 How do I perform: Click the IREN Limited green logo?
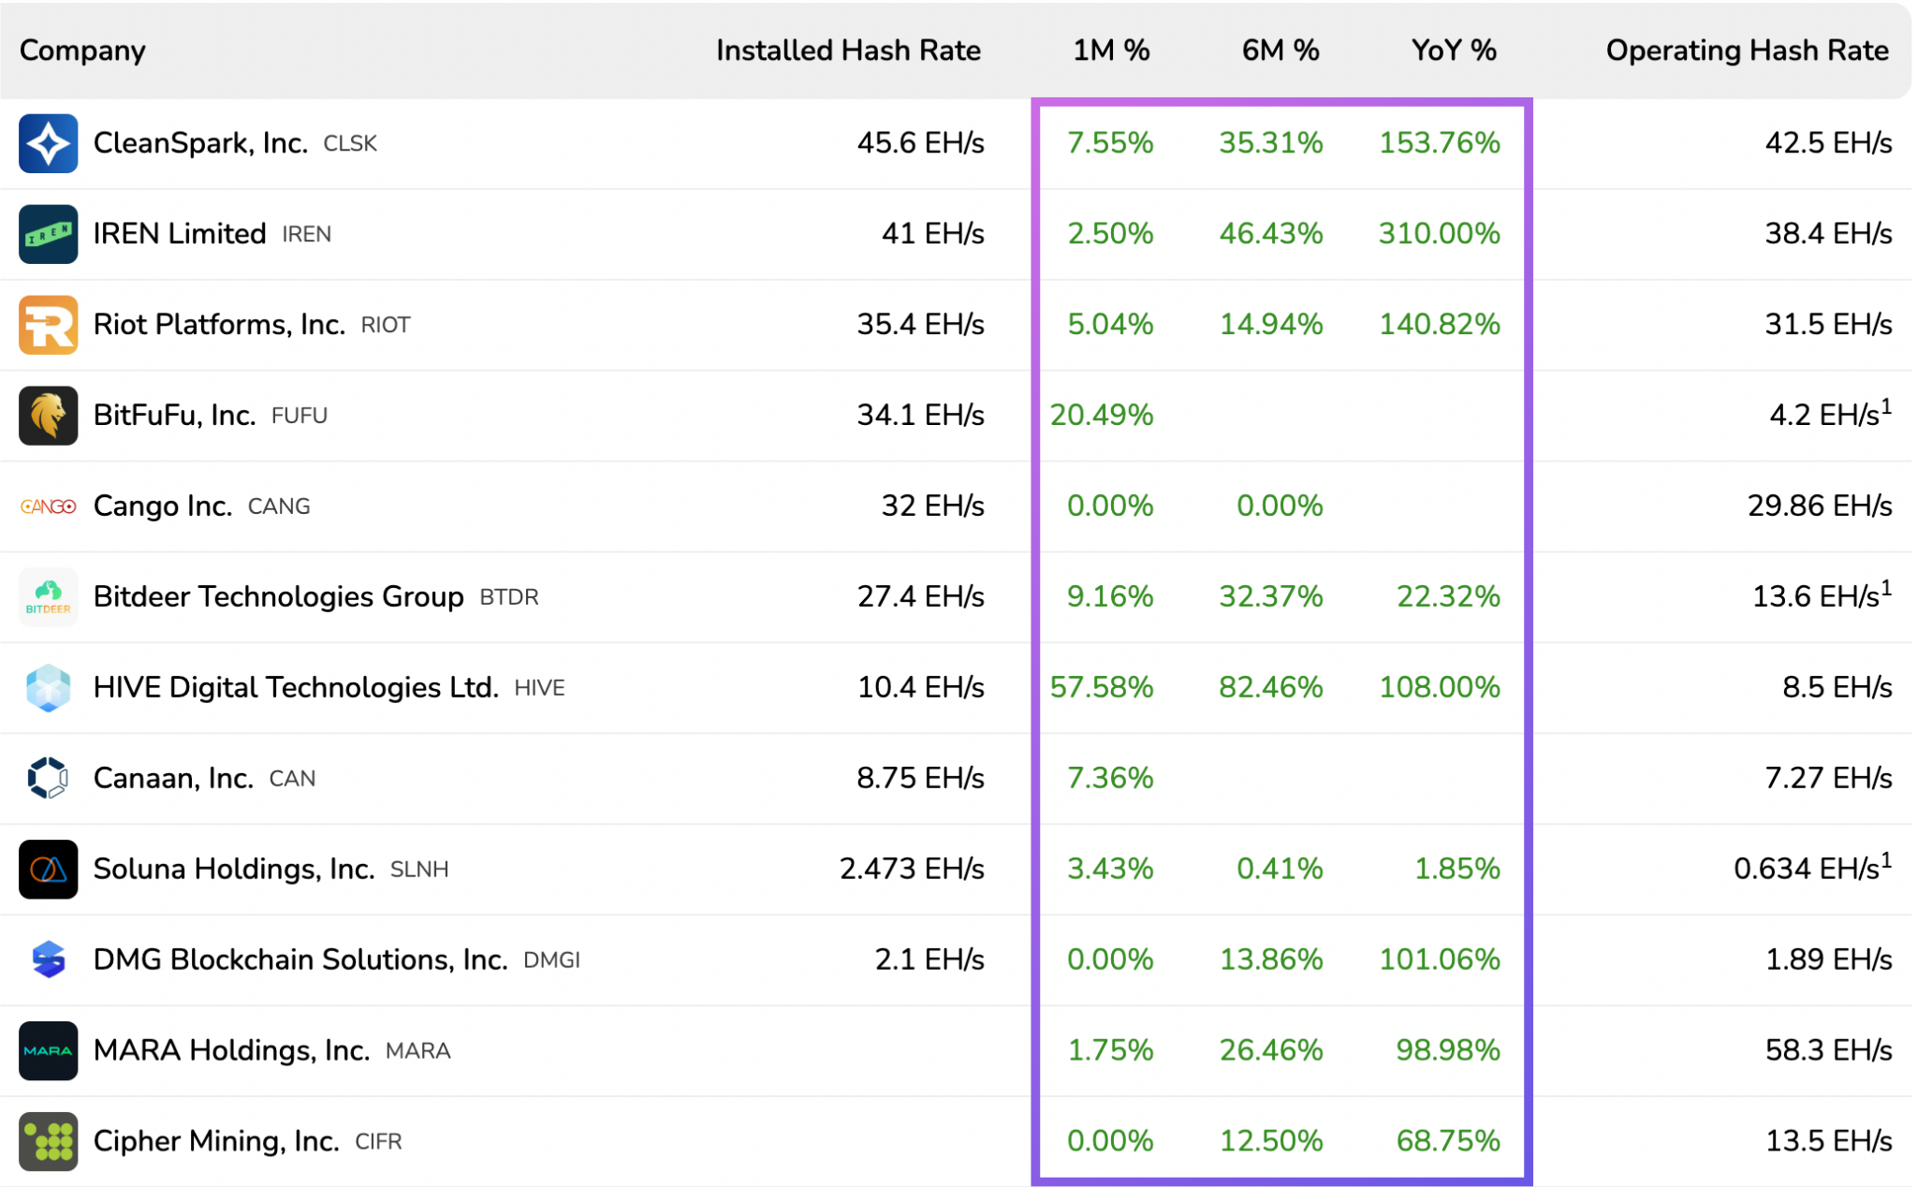point(48,234)
